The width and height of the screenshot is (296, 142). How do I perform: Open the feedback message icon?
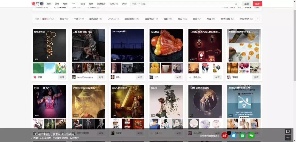point(288,131)
